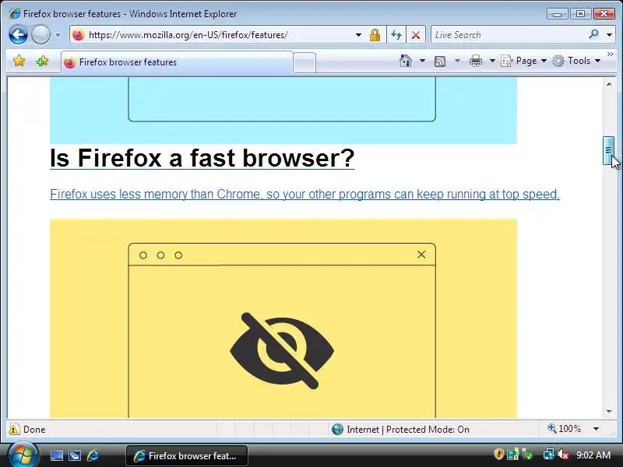The image size is (623, 467).
Task: Open 'Is Firefox a fast browser?' heading link
Action: coord(202,158)
